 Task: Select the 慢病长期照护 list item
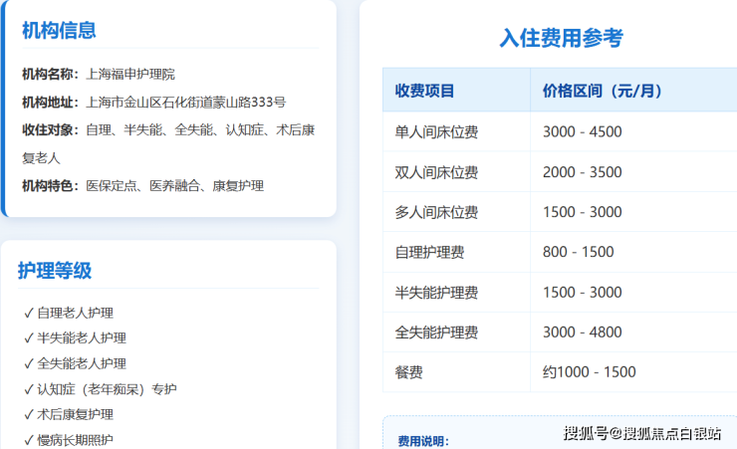pyautogui.click(x=69, y=440)
